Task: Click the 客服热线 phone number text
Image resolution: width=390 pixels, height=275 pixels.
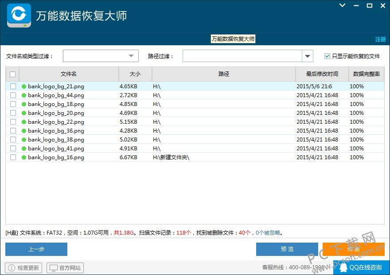Action: pos(293,267)
